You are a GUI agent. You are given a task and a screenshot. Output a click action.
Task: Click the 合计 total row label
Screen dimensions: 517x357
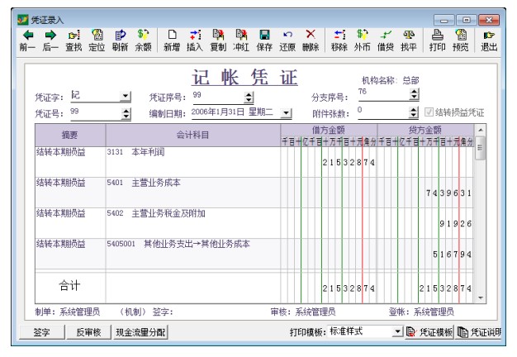(69, 286)
